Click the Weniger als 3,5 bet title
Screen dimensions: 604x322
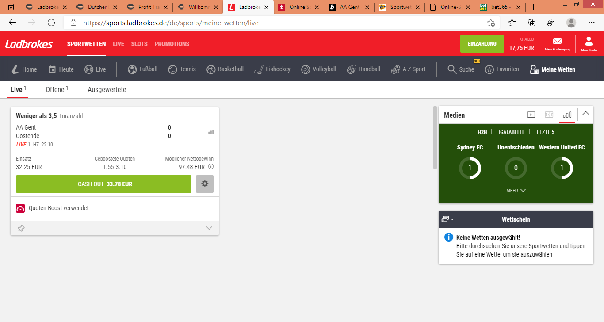[x=36, y=116]
